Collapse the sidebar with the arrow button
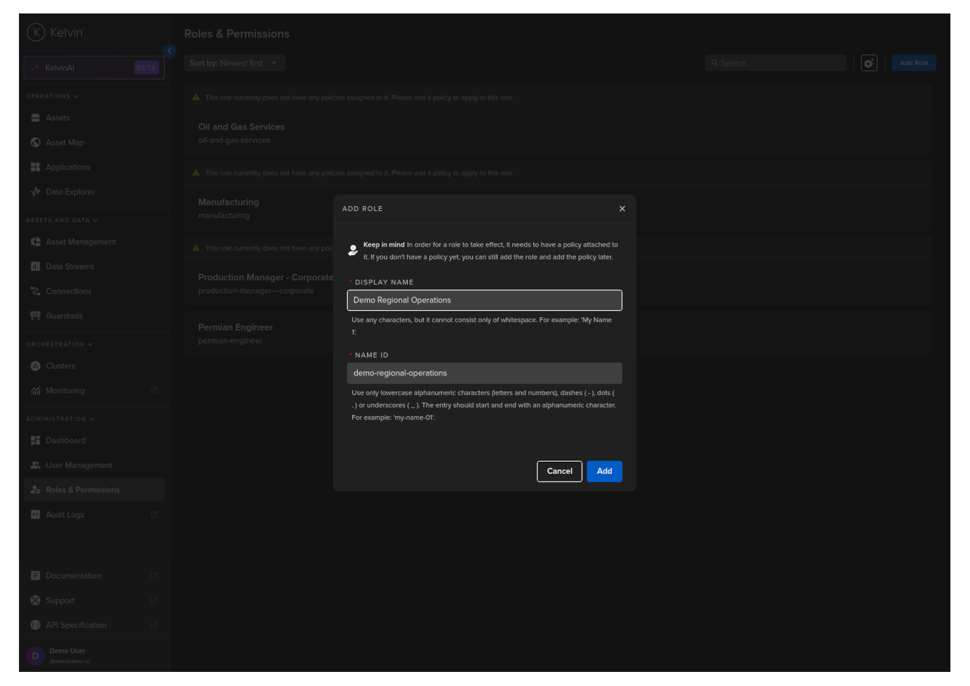This screenshot has width=970, height=686. (170, 51)
